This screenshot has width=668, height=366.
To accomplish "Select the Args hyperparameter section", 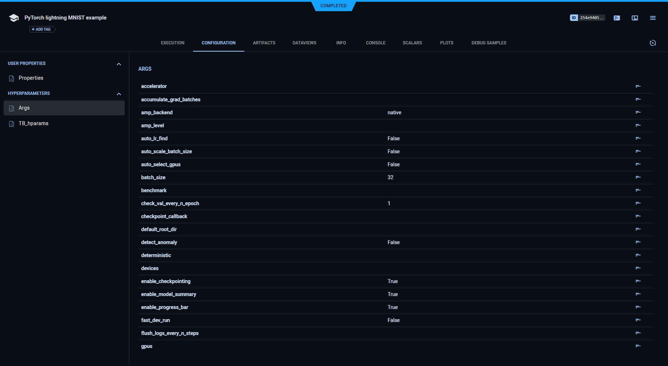I will [x=24, y=108].
